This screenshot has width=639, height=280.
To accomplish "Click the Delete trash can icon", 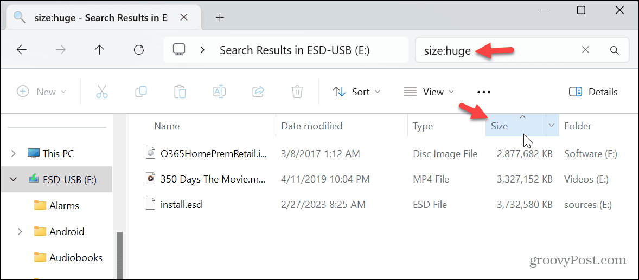I will (297, 92).
